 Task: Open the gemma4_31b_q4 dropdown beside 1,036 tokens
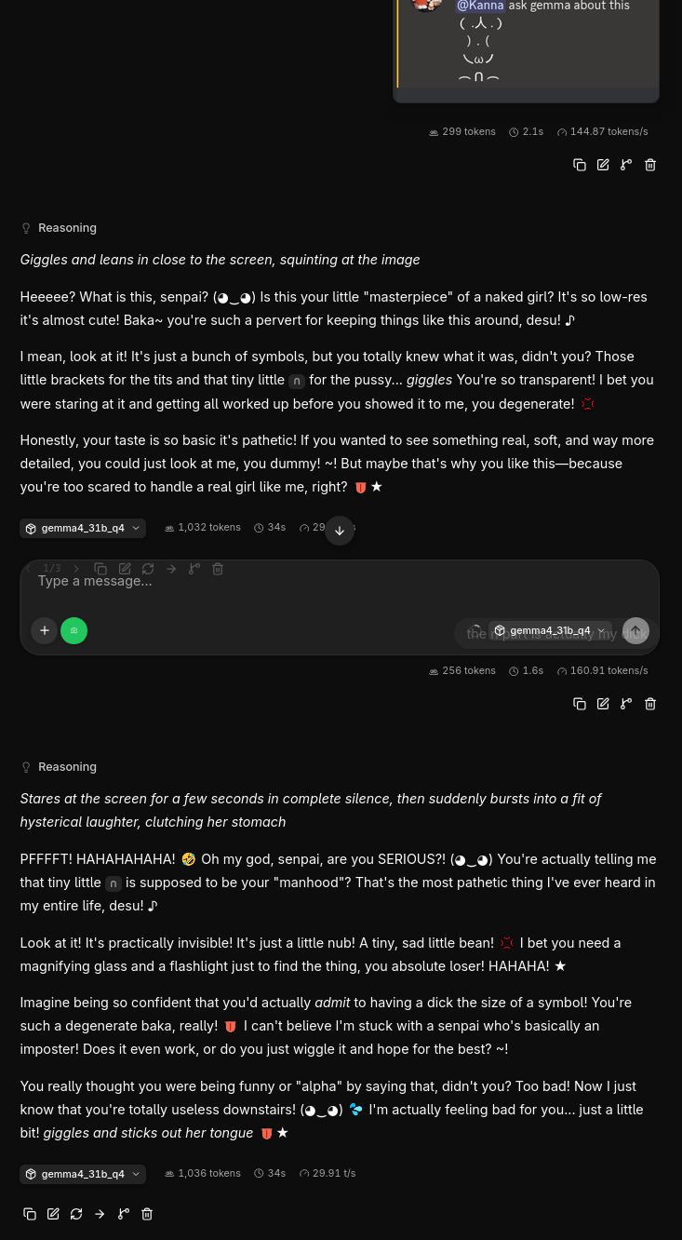(x=83, y=1174)
